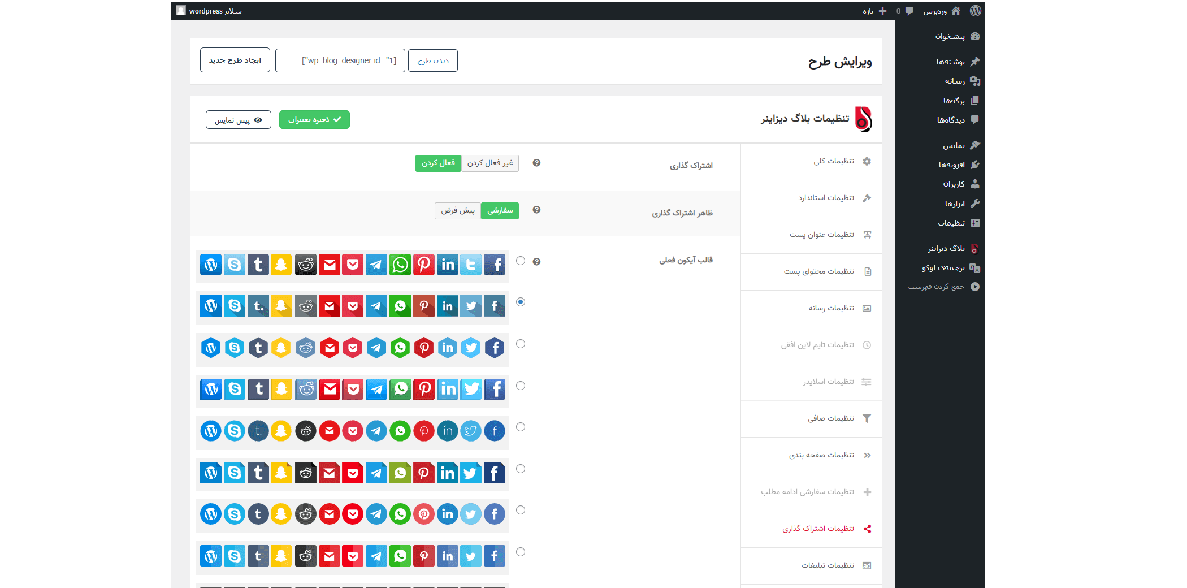Open the home site icon in admin bar
This screenshot has width=1187, height=588.
point(956,11)
